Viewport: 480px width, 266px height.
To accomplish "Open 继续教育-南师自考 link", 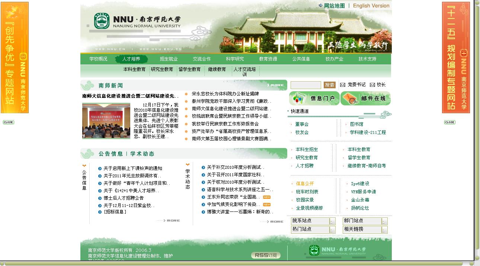I will tap(367, 166).
